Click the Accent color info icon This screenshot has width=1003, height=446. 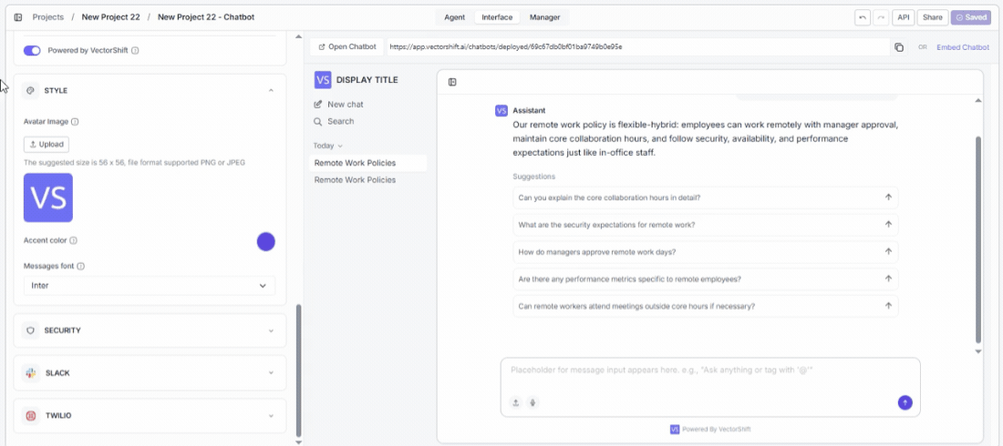(74, 241)
